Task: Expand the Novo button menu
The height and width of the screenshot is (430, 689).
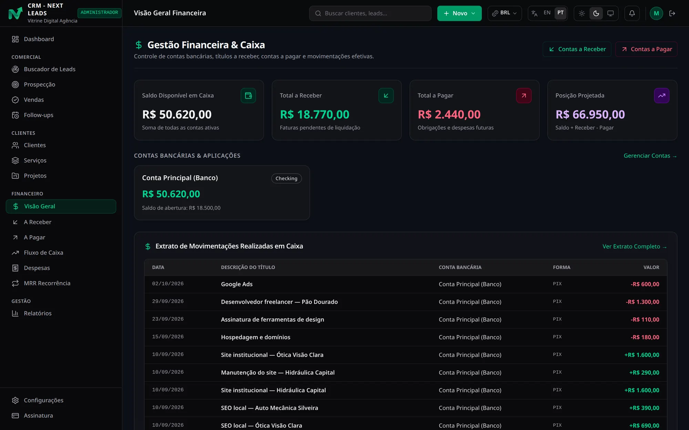Action: point(459,13)
